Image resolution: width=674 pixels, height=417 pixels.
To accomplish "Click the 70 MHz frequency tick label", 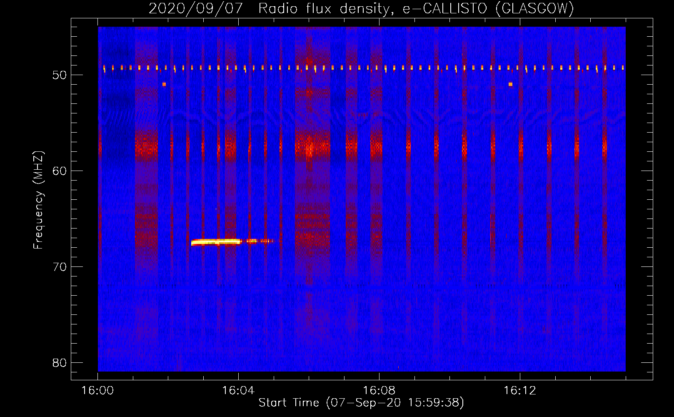I will [60, 267].
